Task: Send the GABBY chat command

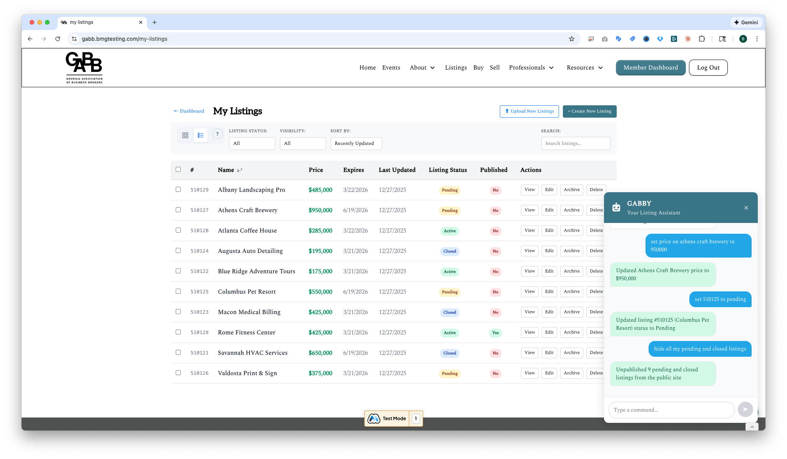Action: (745, 409)
